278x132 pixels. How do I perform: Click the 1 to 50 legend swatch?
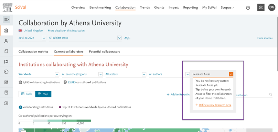[x=40, y=120]
